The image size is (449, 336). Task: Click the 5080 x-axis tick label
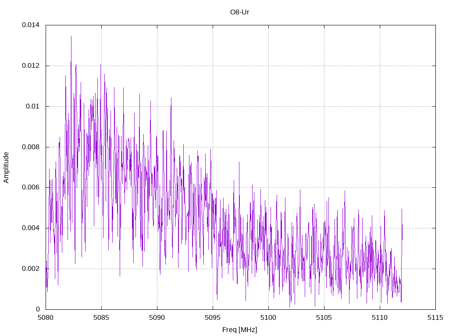coord(46,318)
